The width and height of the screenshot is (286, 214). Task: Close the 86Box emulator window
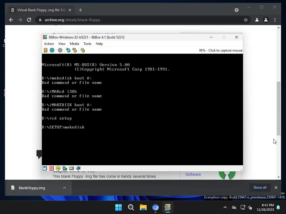[x=237, y=37]
